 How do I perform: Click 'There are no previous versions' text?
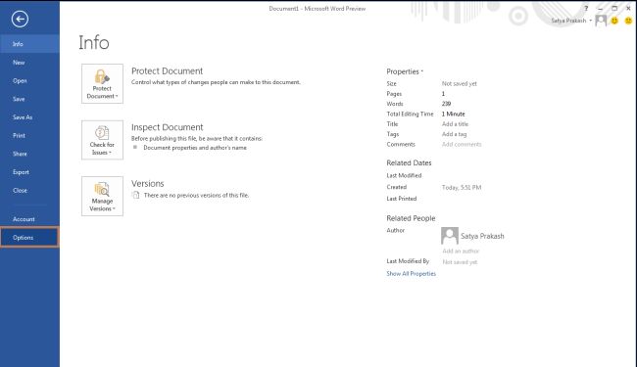[196, 195]
